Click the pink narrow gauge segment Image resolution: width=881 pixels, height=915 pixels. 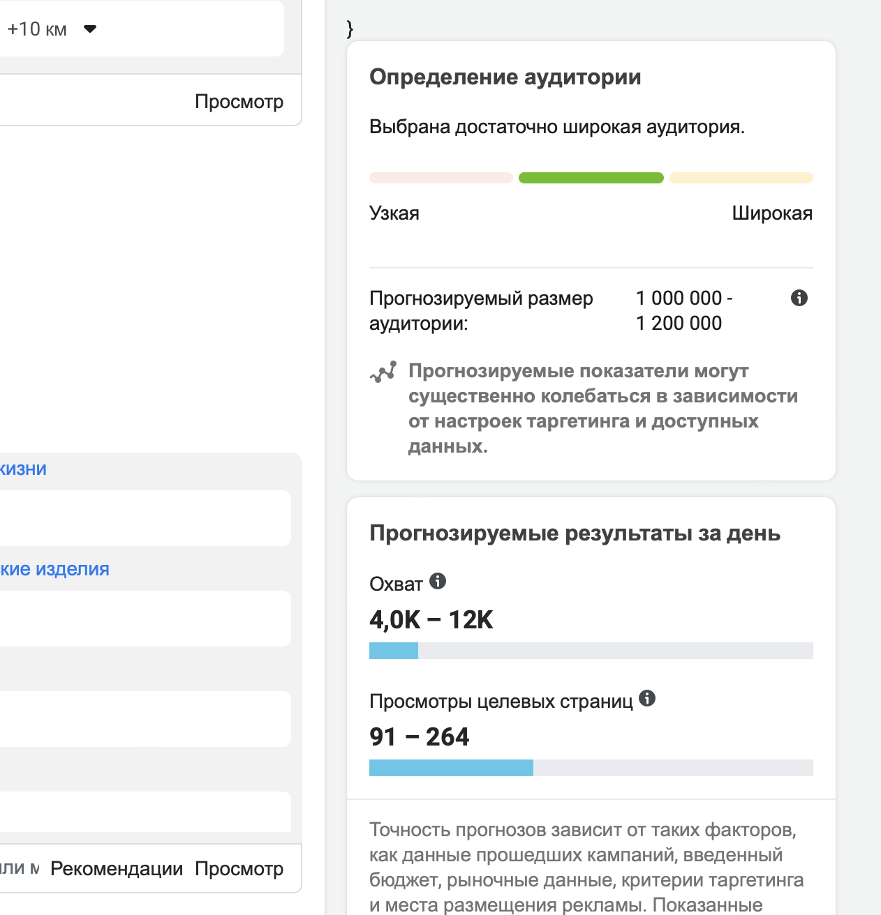[x=441, y=178]
